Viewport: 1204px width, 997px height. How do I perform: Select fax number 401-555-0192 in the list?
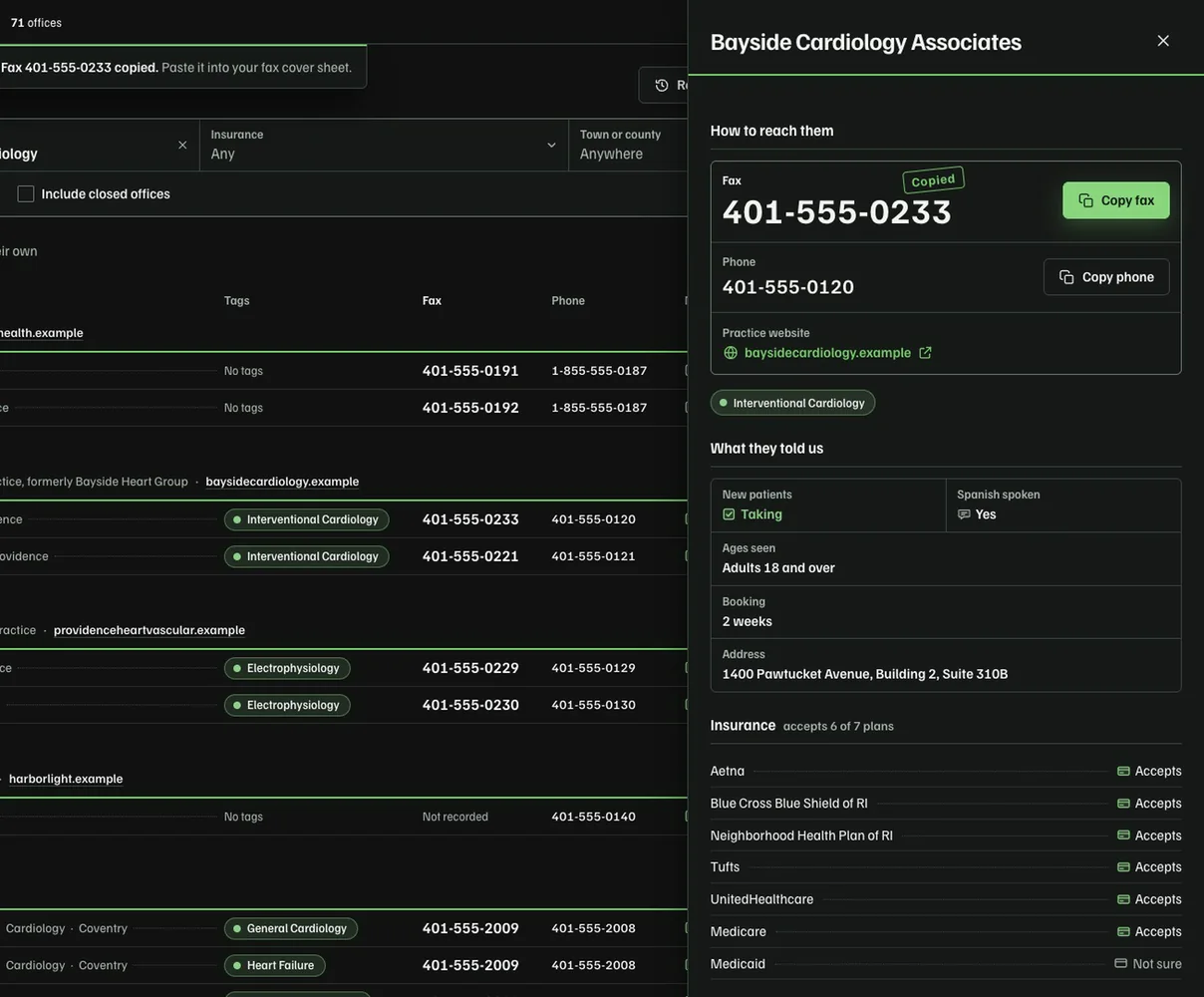[x=470, y=408]
